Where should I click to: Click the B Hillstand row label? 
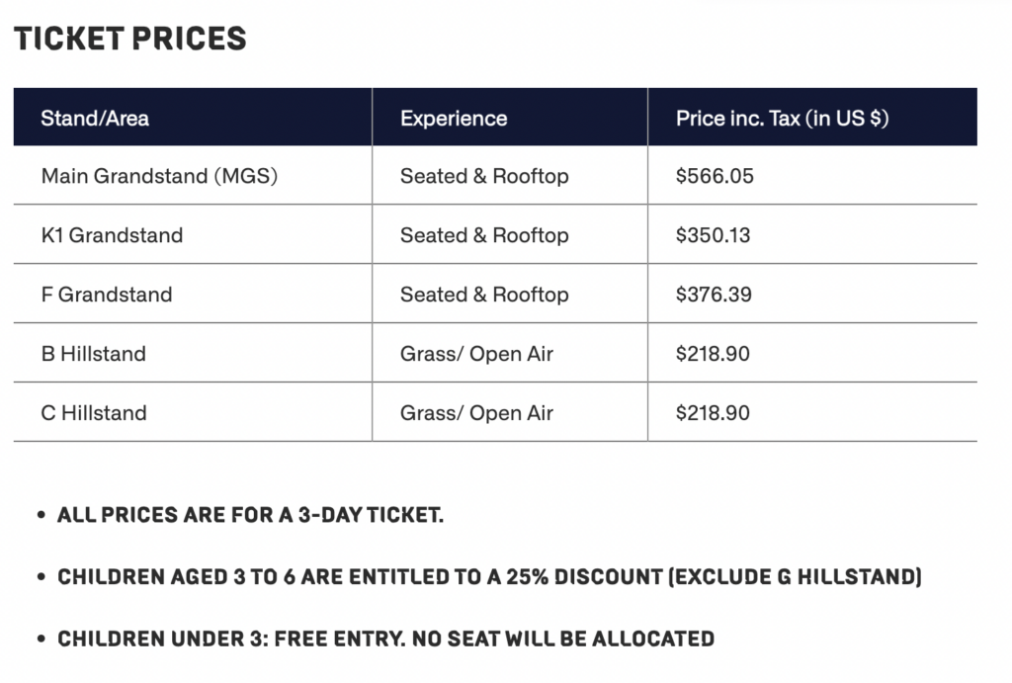point(94,354)
